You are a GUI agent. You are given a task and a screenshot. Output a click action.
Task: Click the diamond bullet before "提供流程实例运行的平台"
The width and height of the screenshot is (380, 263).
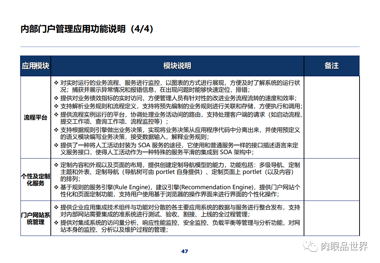[55, 114]
